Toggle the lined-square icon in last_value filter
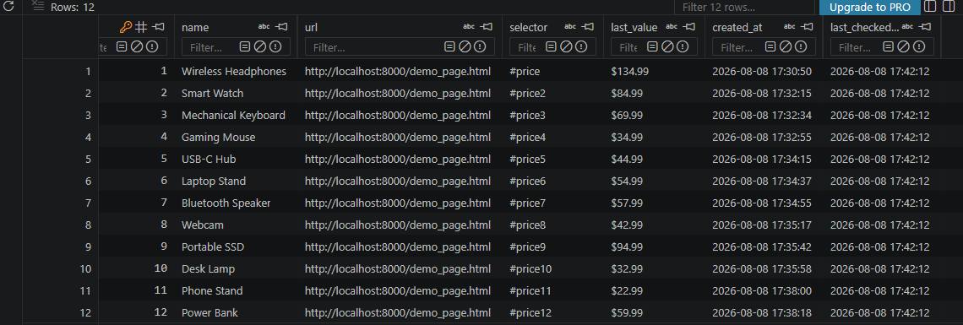This screenshot has height=325, width=963. [x=652, y=46]
